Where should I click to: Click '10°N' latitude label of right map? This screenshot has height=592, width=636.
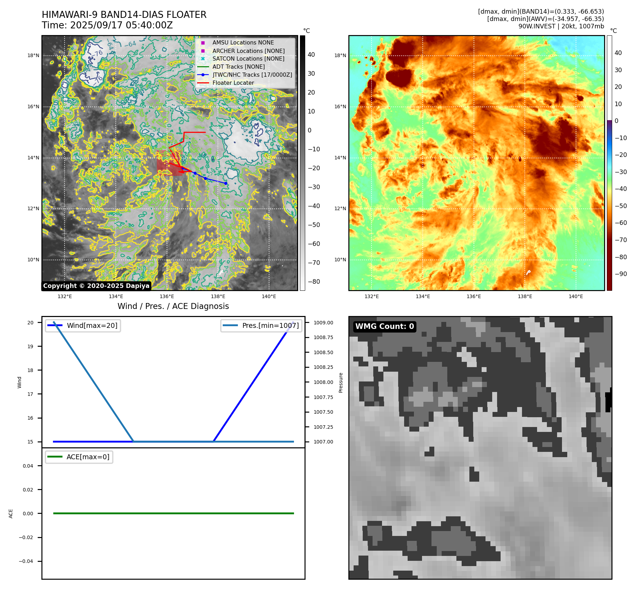pos(340,260)
